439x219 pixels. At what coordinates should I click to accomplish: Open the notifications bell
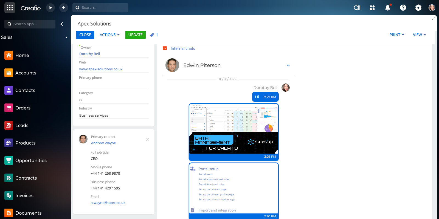coord(387,8)
